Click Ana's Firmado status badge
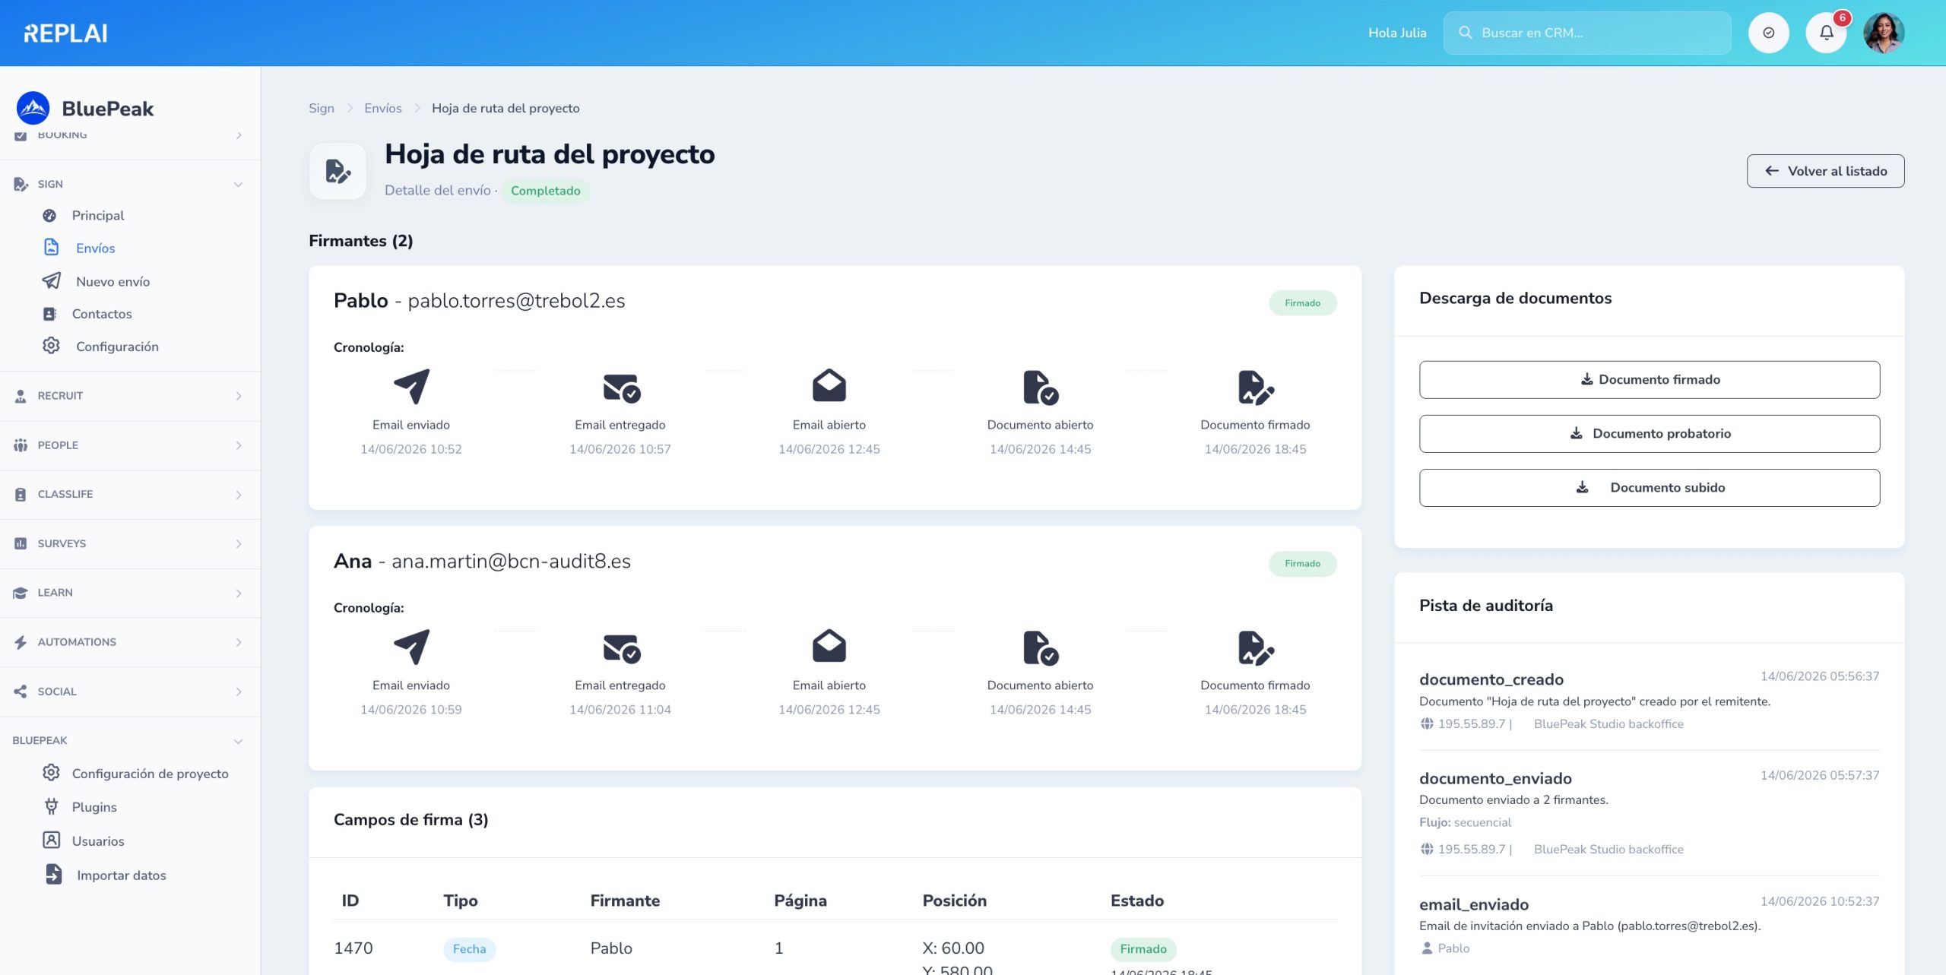Screen dimensions: 1946x975 pyautogui.click(x=1302, y=563)
